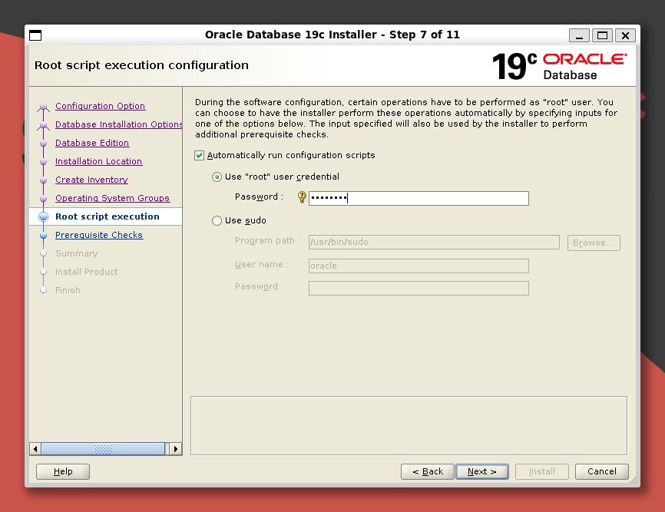This screenshot has height=512, width=665.
Task: Maximize the installer window
Action: [x=603, y=35]
